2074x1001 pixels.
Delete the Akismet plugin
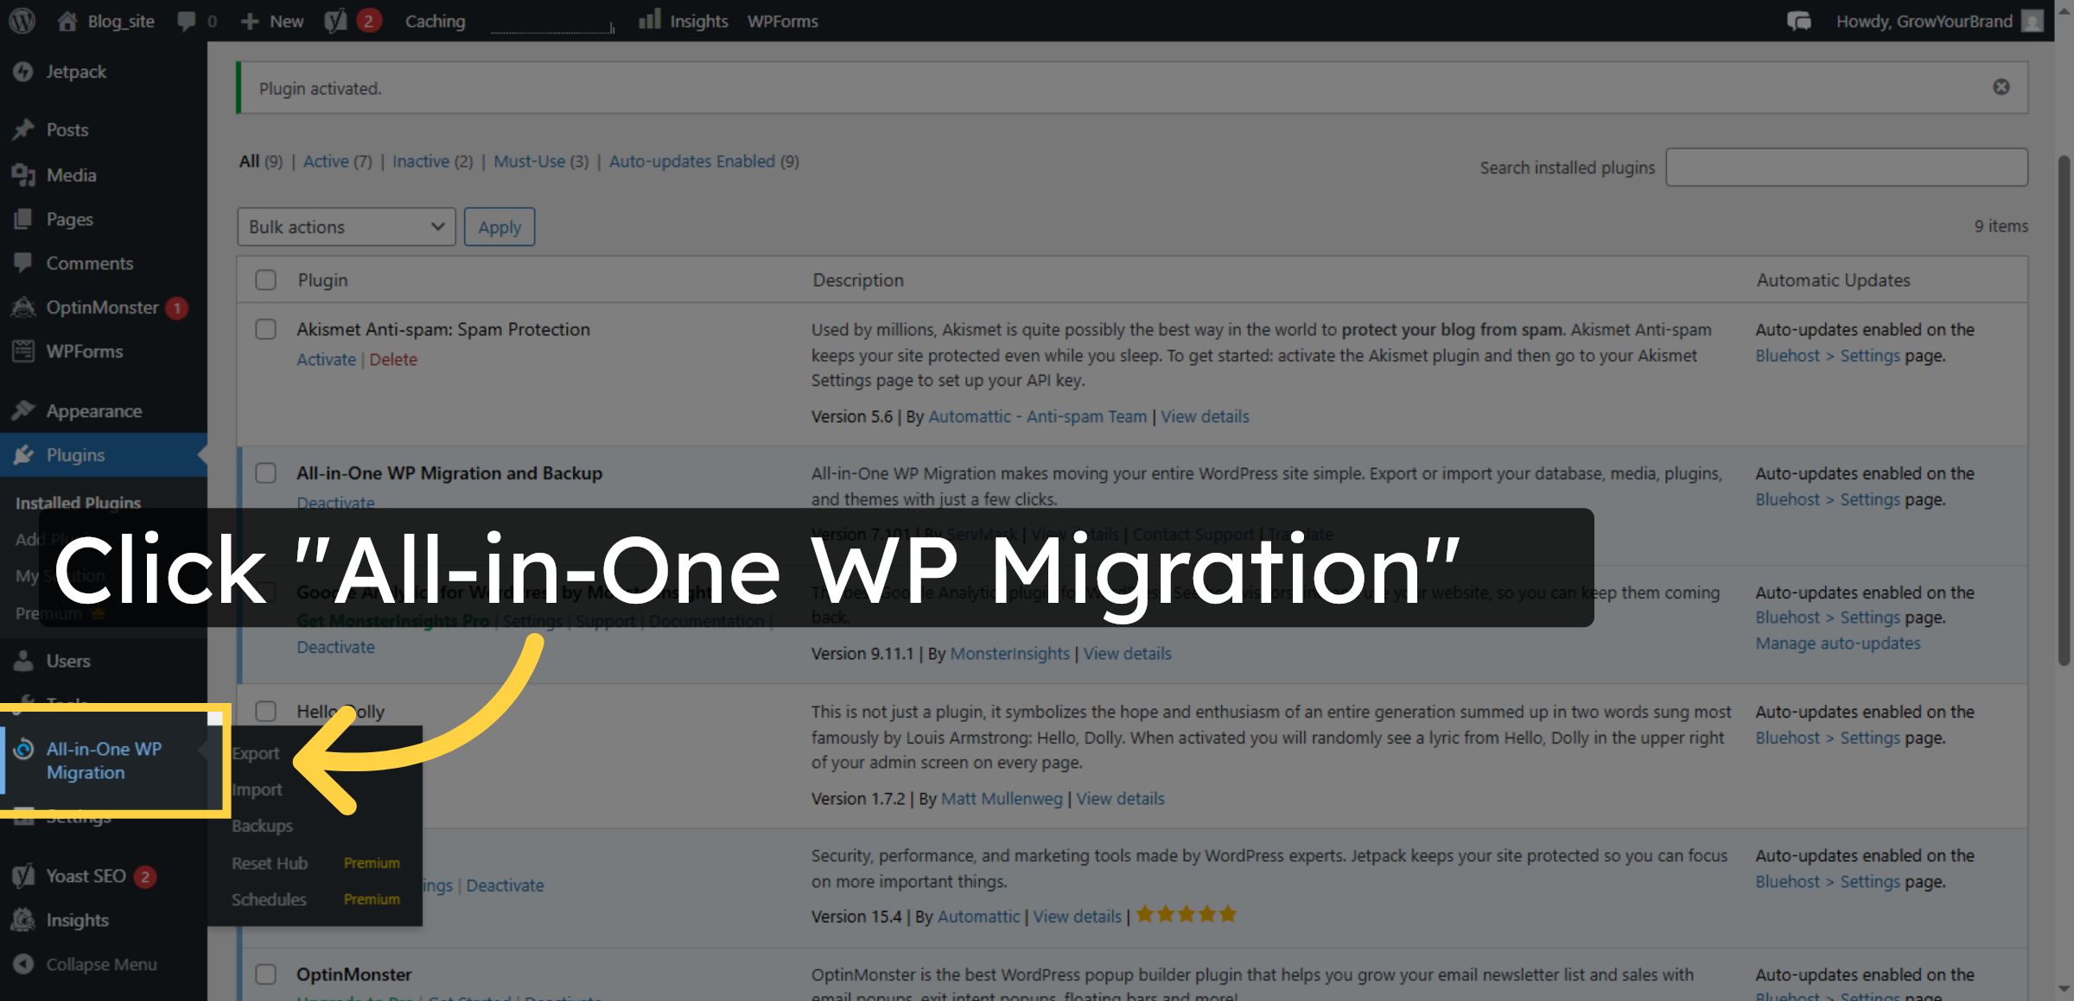(x=393, y=359)
